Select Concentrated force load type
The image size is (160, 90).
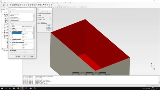tap(15, 14)
